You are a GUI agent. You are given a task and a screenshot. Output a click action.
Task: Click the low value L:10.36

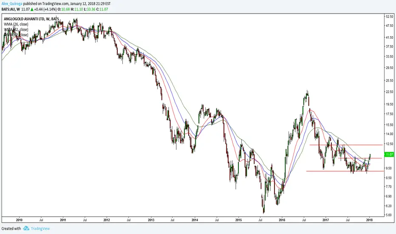coord(89,9)
